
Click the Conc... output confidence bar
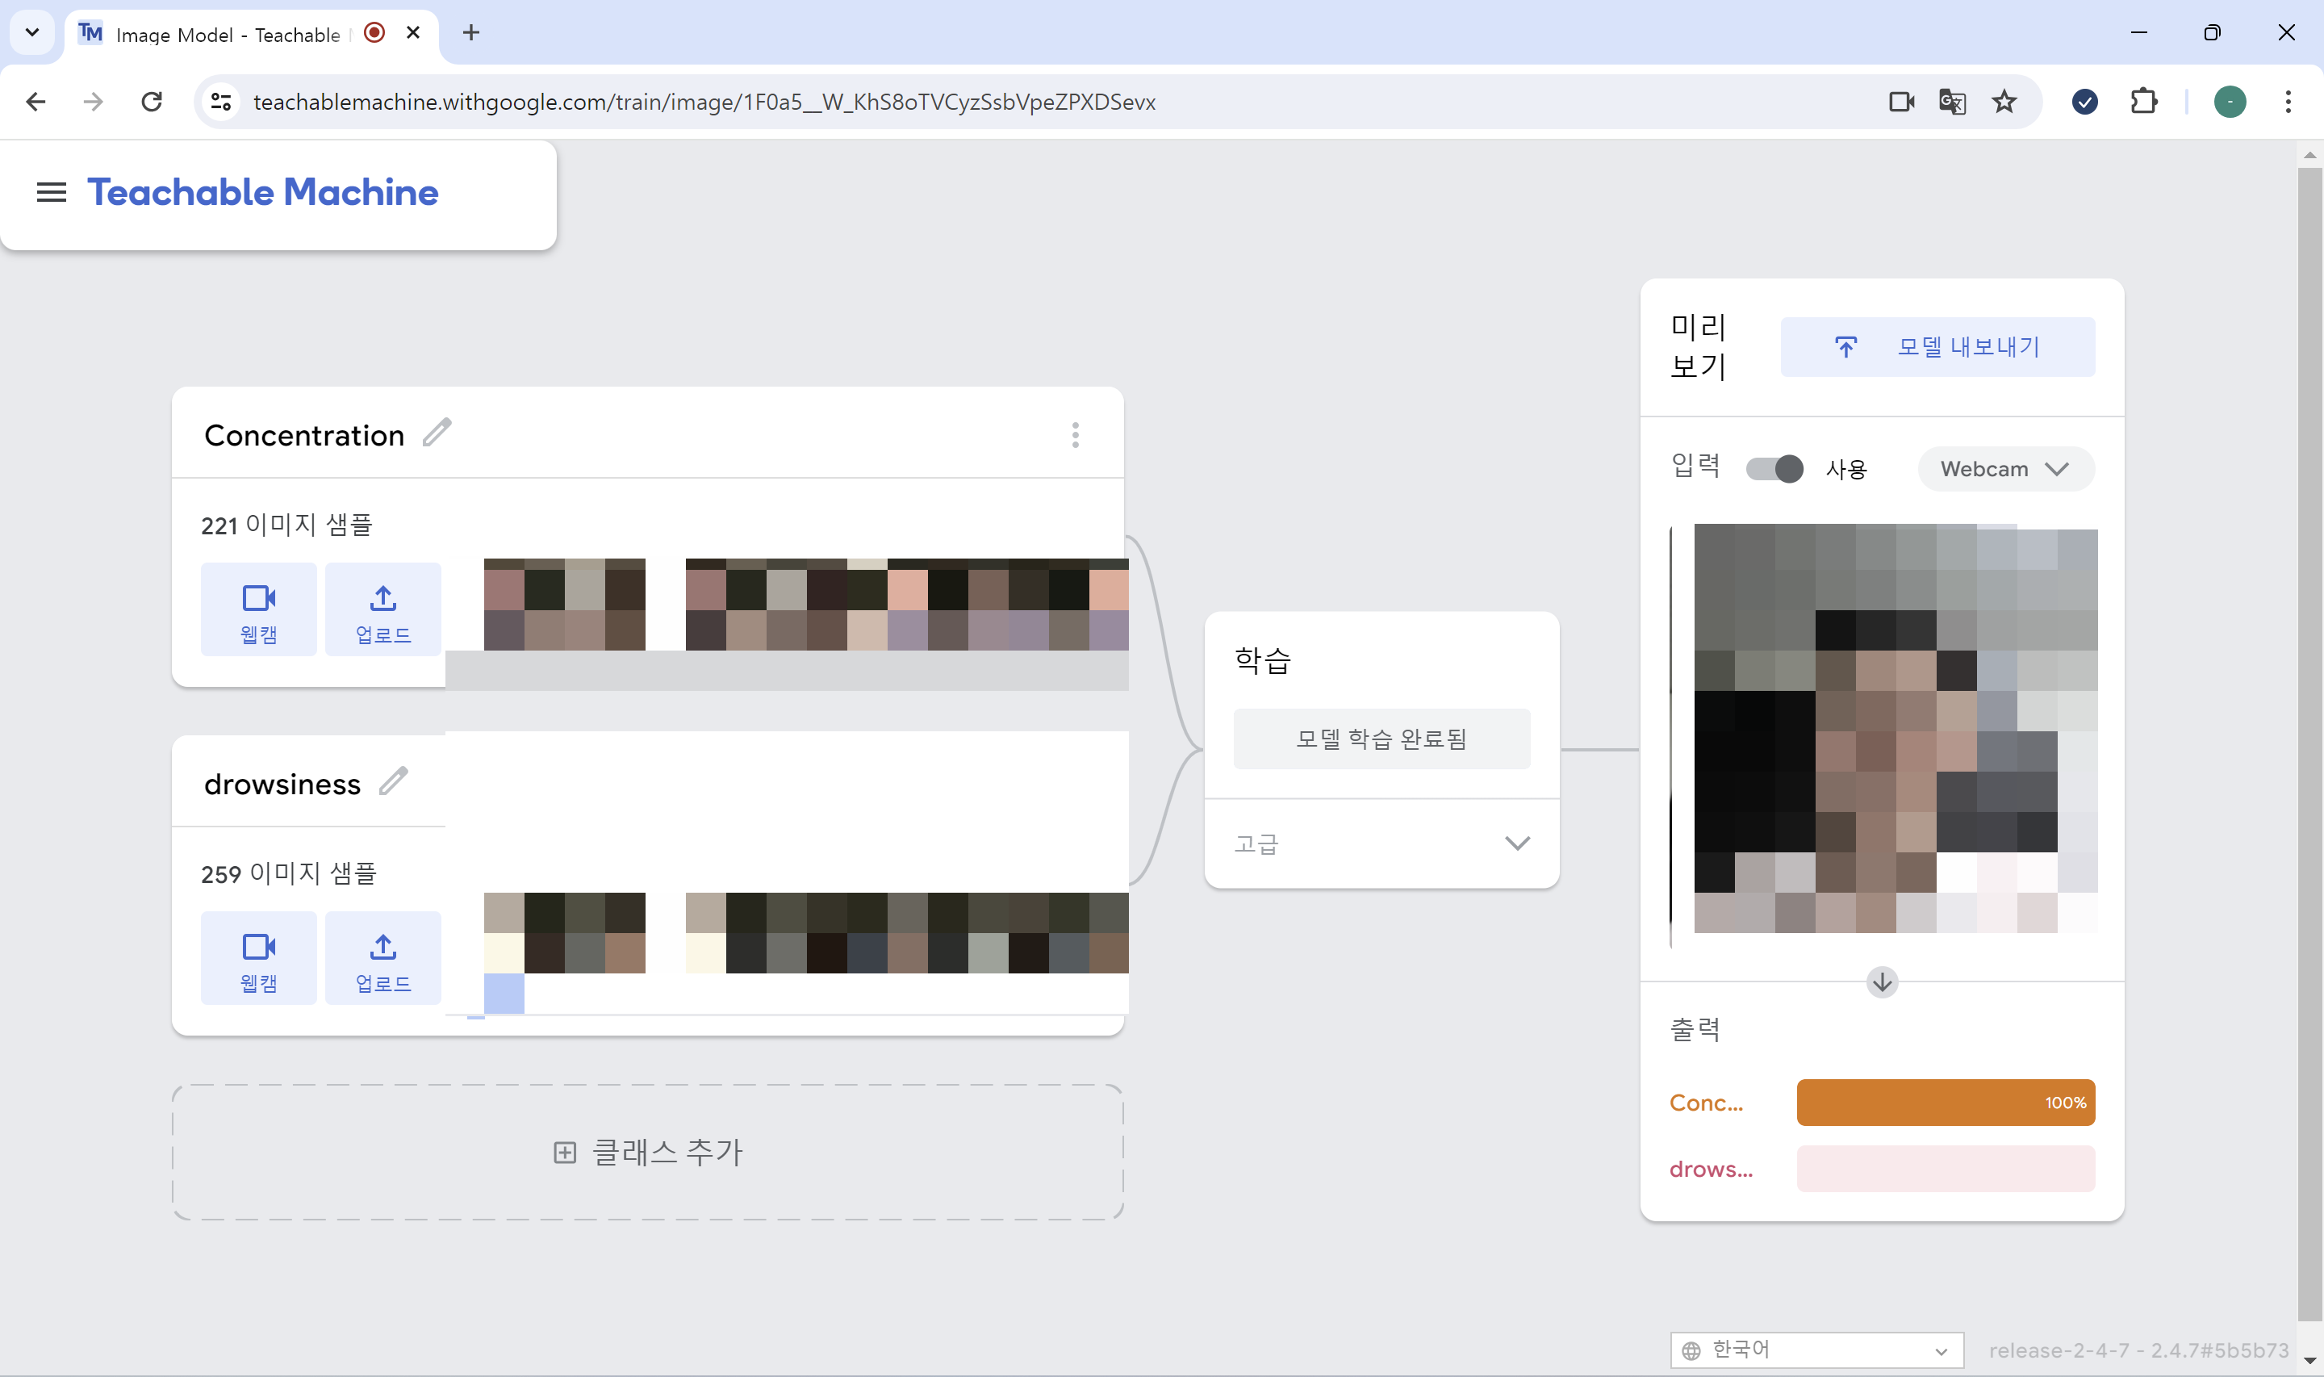[1945, 1103]
